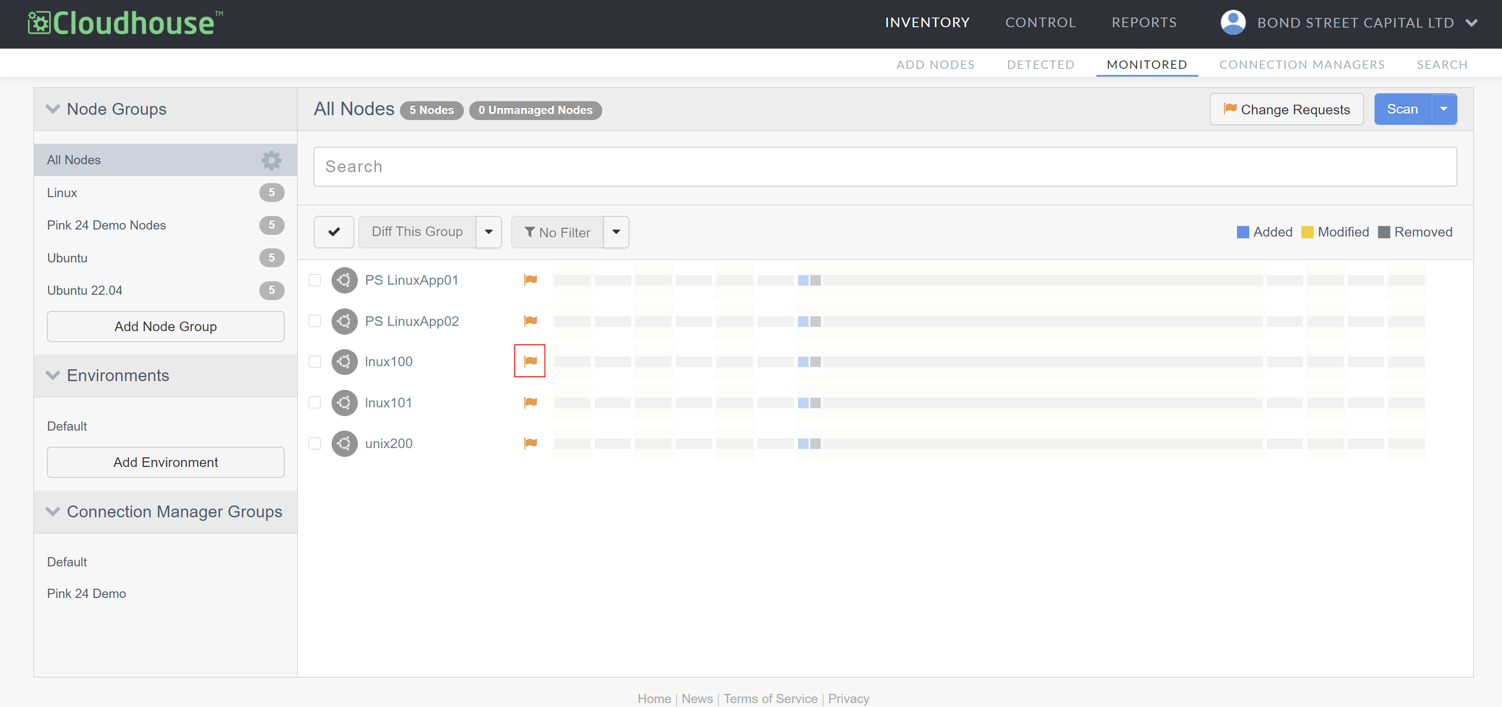
Task: Click the unix200 timeline change marker
Action: pyautogui.click(x=809, y=444)
